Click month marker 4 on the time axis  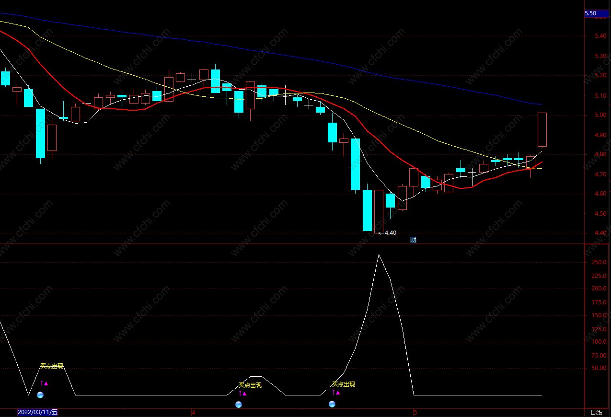pyautogui.click(x=193, y=412)
